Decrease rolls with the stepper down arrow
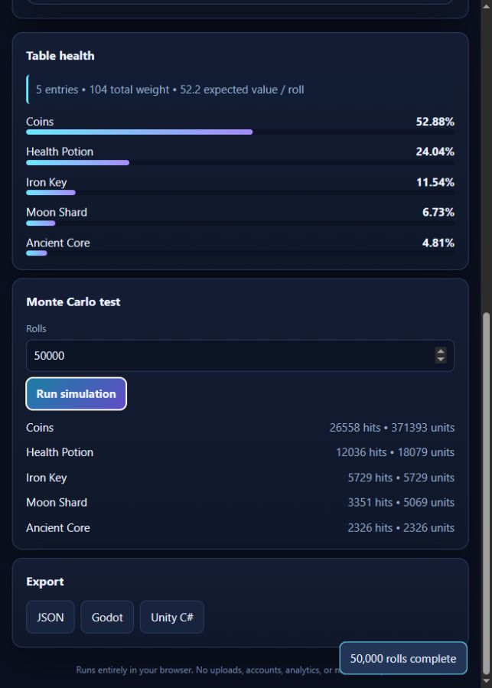The image size is (492, 688). 440,360
